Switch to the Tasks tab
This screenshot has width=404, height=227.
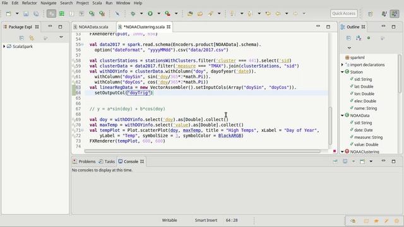[107, 161]
